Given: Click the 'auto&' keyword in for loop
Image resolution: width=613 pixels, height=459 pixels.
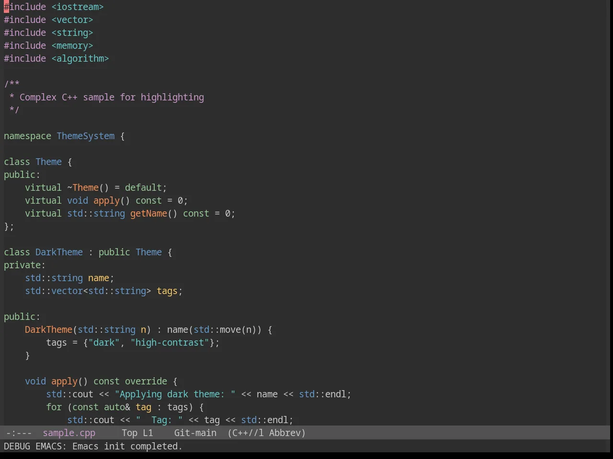Looking at the screenshot, I should click(117, 407).
